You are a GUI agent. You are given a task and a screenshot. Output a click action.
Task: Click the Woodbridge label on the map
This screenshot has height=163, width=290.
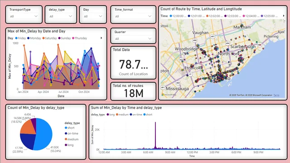(186, 49)
